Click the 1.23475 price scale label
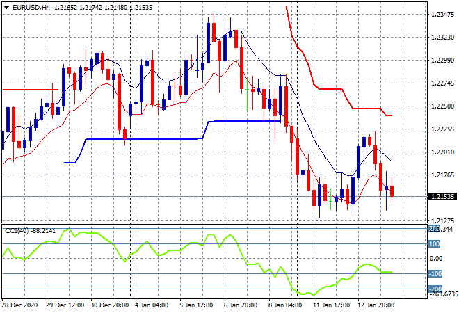The image size is (459, 313). point(442,14)
